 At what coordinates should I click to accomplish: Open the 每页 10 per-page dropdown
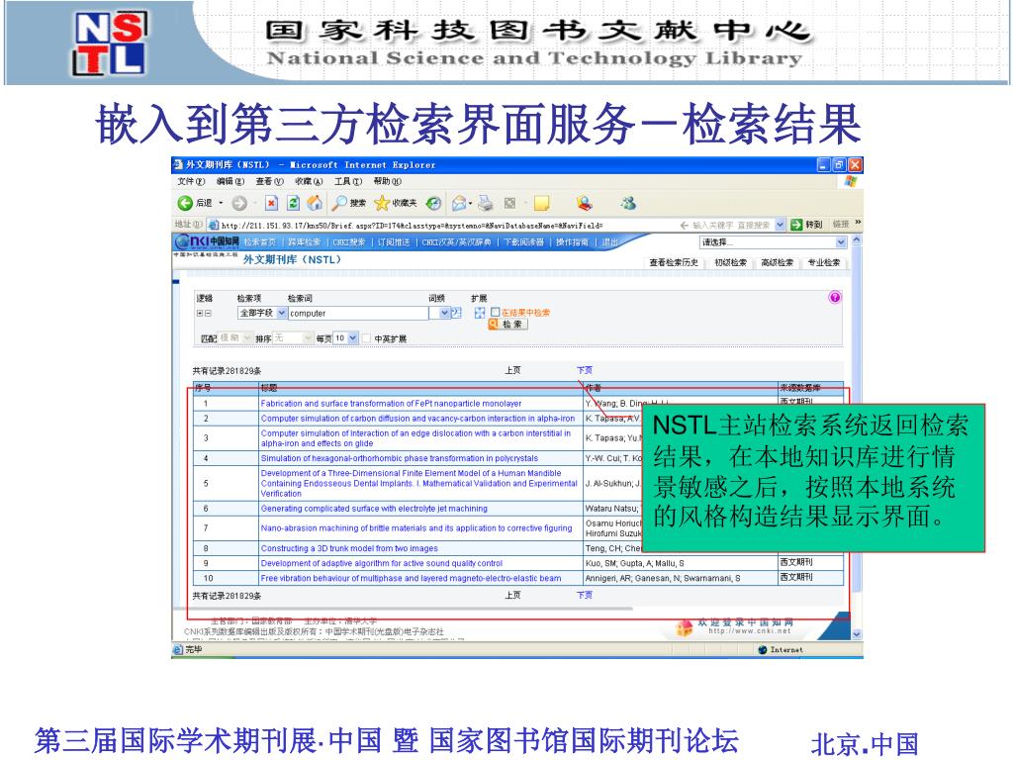(345, 338)
